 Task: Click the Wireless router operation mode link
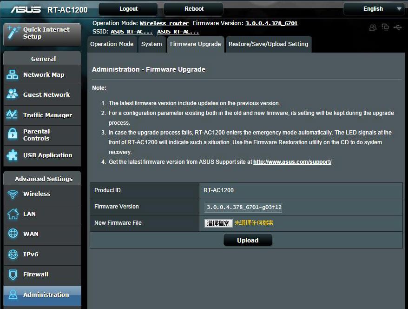coord(164,23)
